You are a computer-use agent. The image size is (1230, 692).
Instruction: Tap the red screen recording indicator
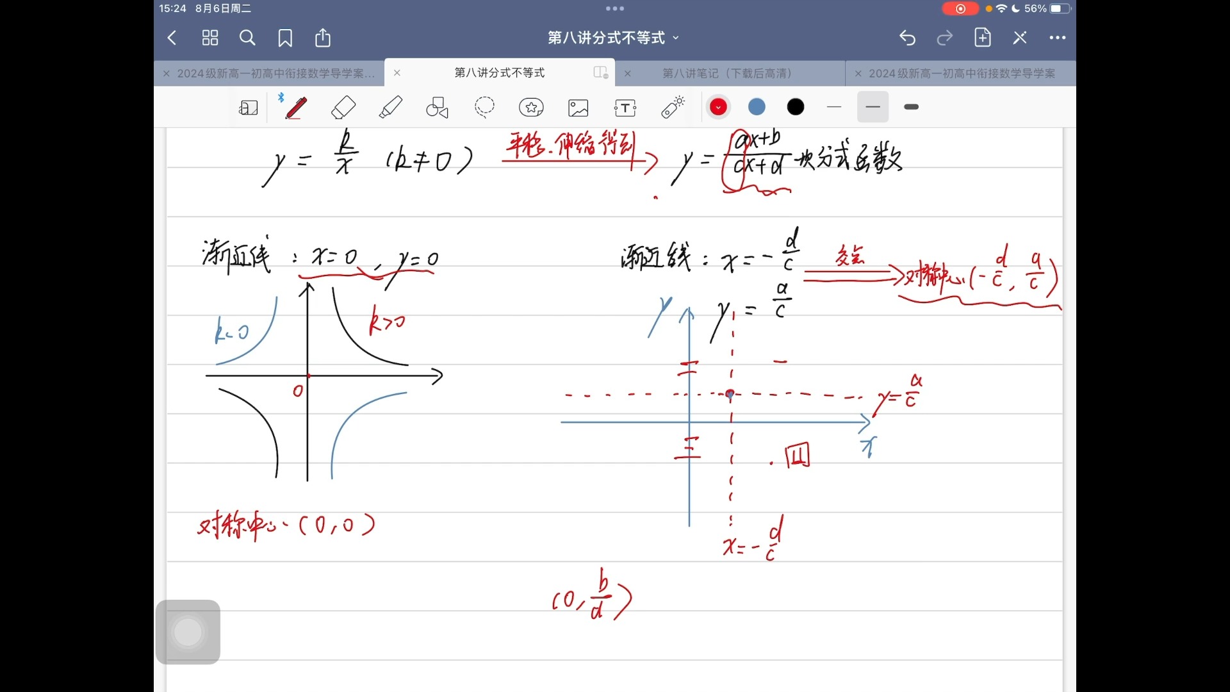coord(960,8)
